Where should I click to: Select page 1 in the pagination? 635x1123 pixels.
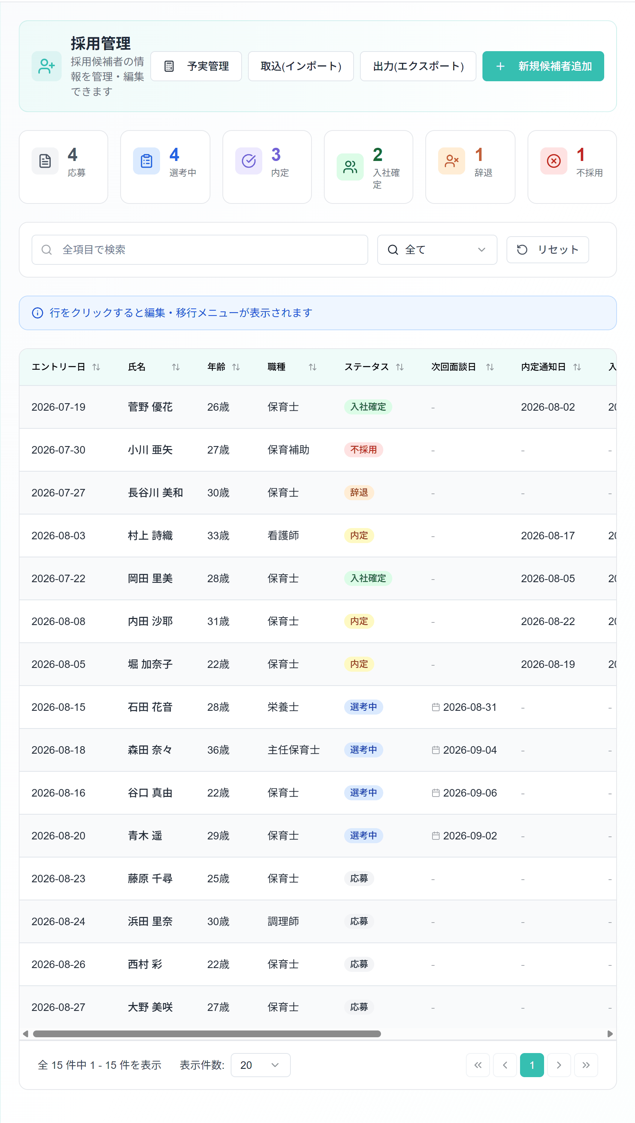click(532, 1065)
